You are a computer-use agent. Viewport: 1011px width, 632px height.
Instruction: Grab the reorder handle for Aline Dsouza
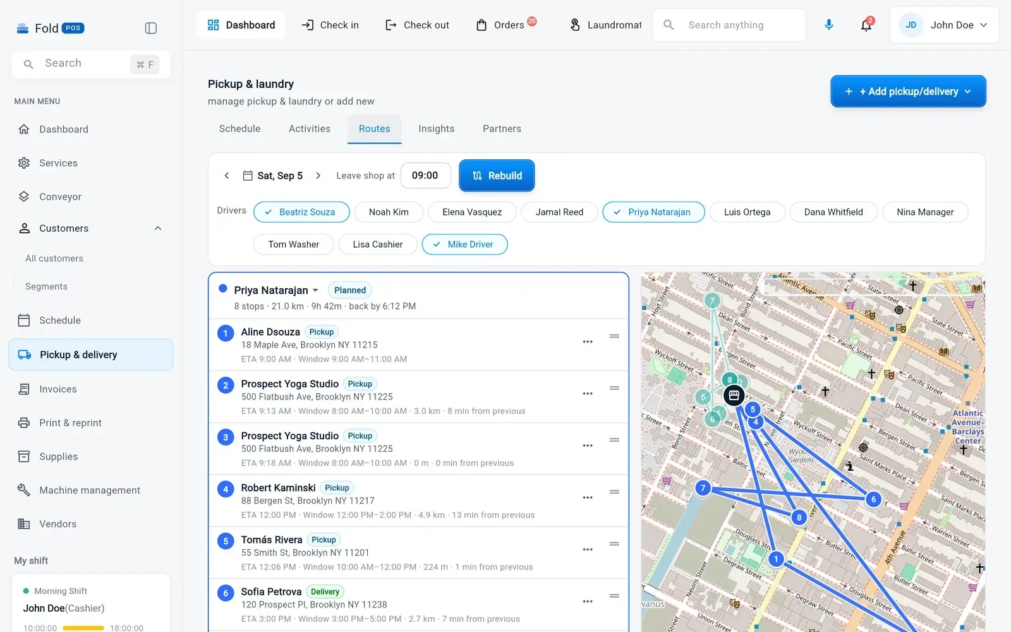[x=614, y=336]
